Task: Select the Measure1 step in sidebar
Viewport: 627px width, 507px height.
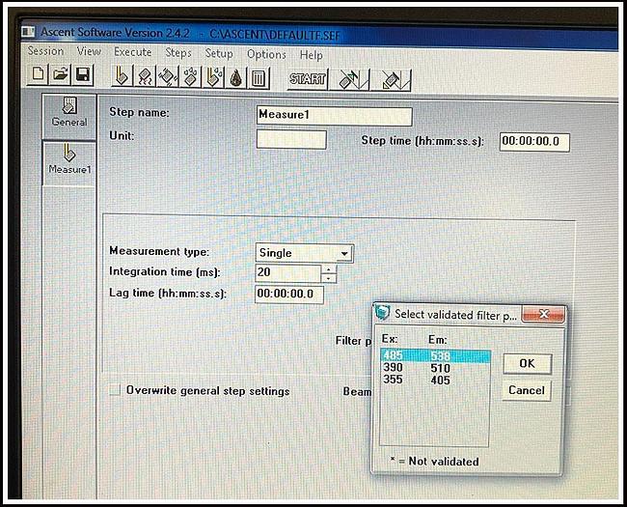Action: pos(69,161)
